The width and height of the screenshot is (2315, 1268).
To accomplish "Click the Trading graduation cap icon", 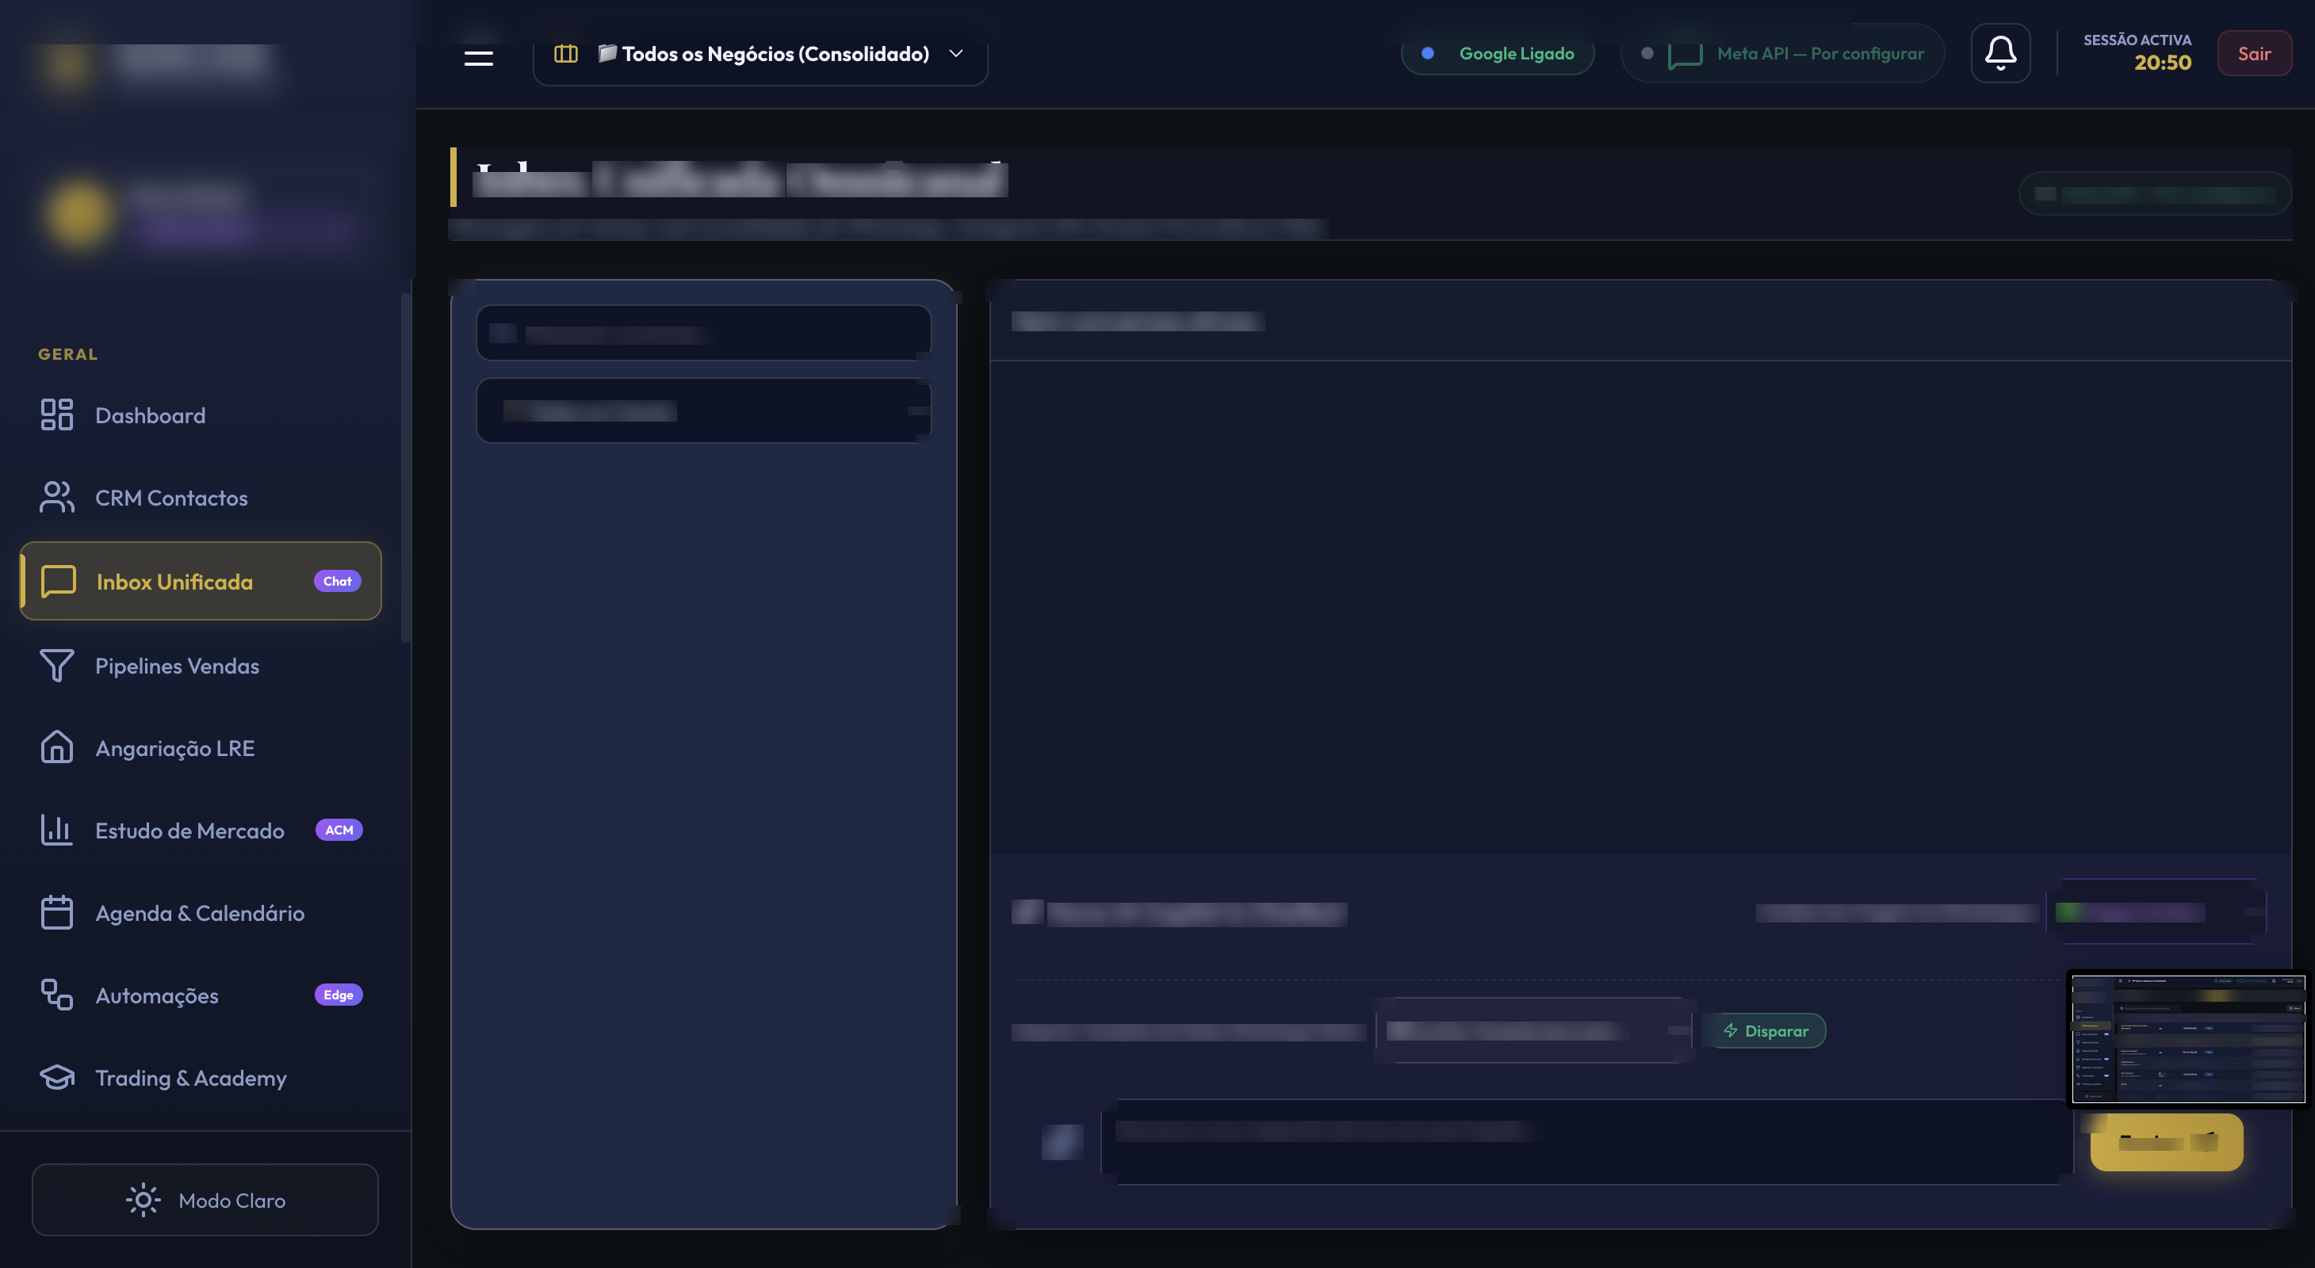I will [56, 1078].
